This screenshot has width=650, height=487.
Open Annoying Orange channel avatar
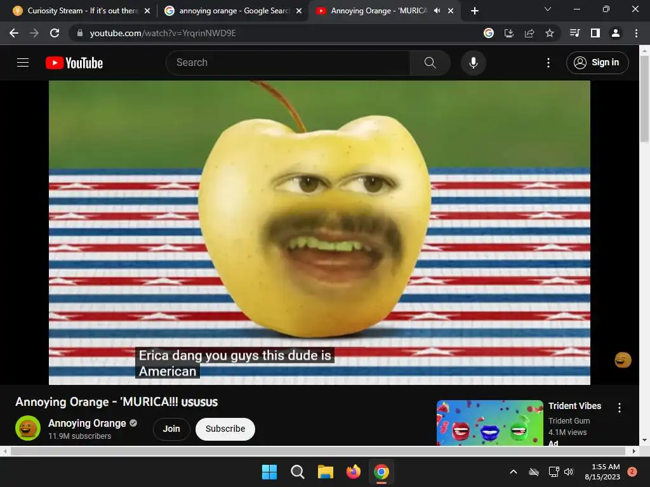click(x=28, y=428)
